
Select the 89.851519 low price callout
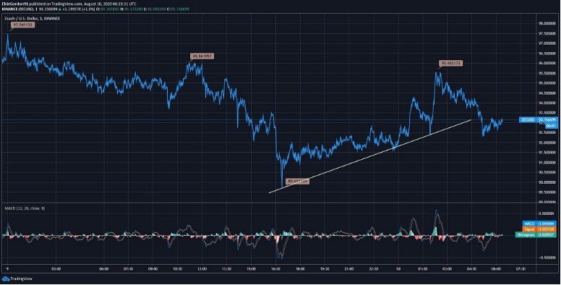pos(298,182)
